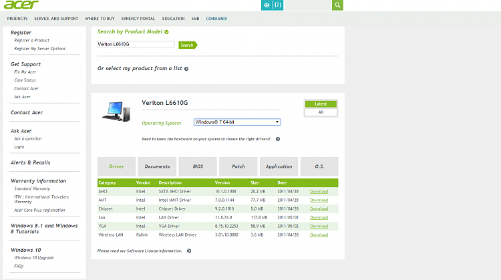Click the Get Support sidebar heading
Screen dimensions: 501x280
click(x=25, y=64)
